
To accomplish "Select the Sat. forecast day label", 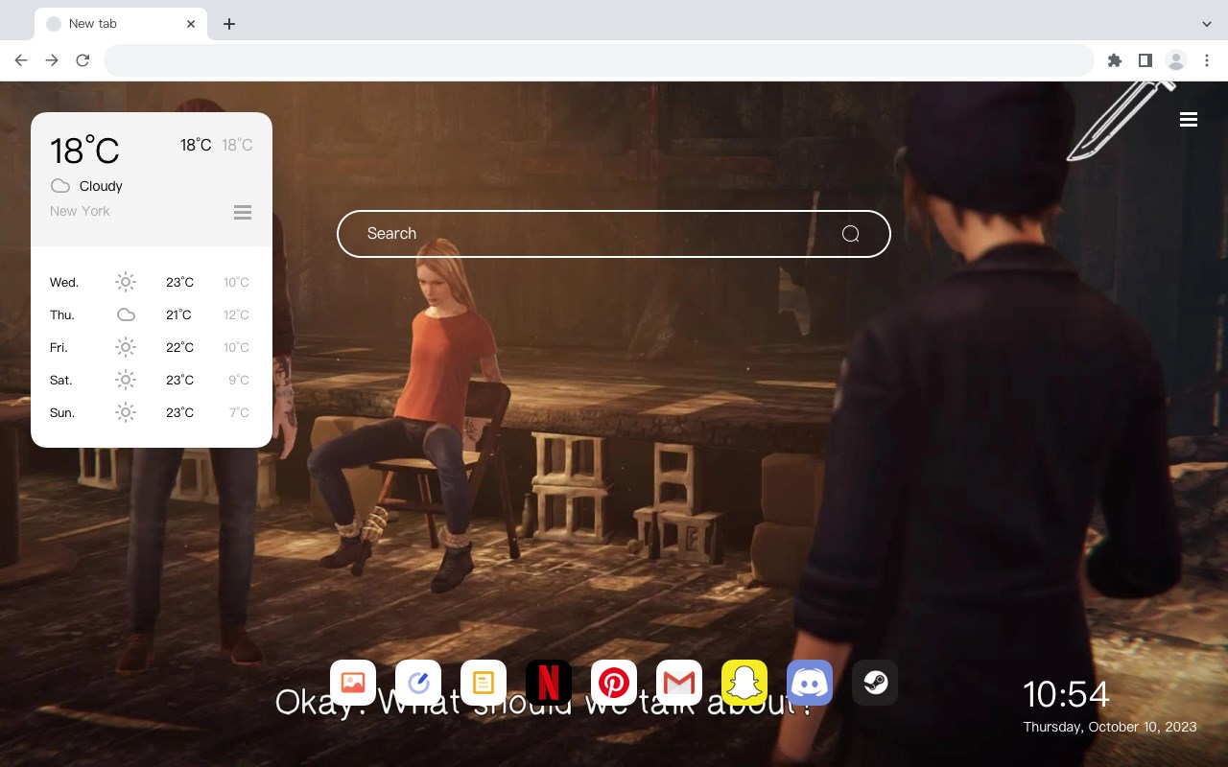I will tap(61, 380).
